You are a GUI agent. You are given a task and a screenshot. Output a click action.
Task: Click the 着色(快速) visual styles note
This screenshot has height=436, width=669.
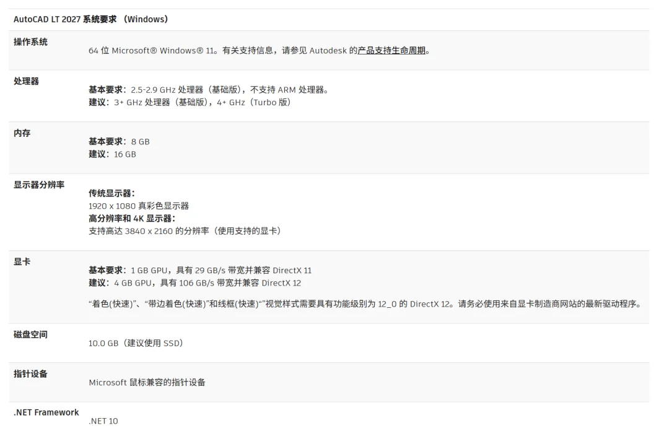pyautogui.click(x=365, y=303)
